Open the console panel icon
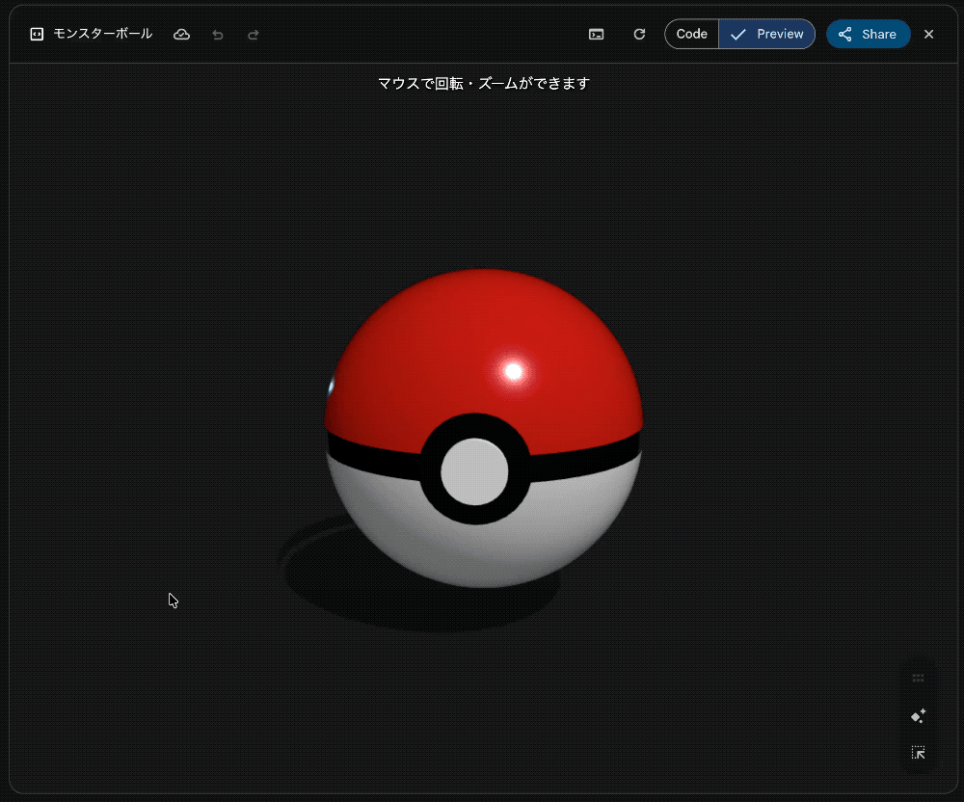 [x=597, y=35]
